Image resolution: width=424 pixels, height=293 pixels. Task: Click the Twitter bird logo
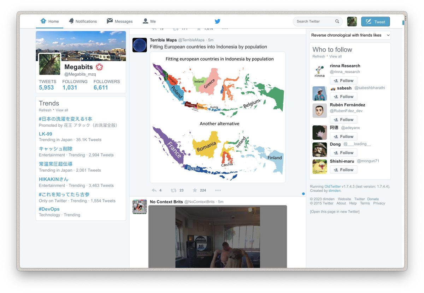(x=217, y=21)
